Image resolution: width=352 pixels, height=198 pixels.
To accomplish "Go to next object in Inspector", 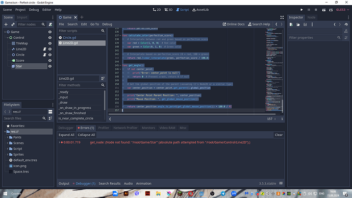I will pos(340,24).
